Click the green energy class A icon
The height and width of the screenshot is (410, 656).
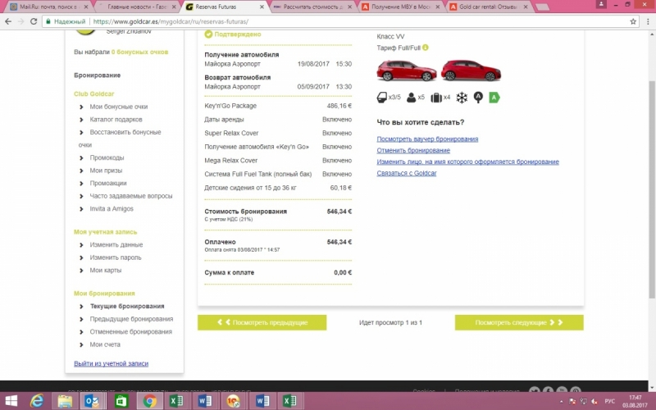494,98
